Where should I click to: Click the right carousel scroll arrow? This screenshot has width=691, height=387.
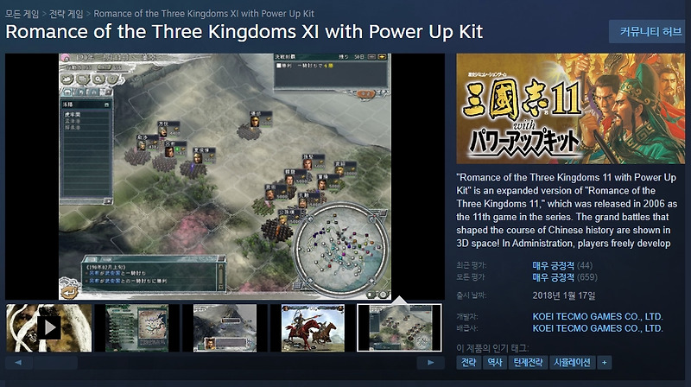pos(430,362)
